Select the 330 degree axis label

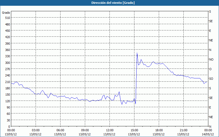pyautogui.click(x=8, y=56)
